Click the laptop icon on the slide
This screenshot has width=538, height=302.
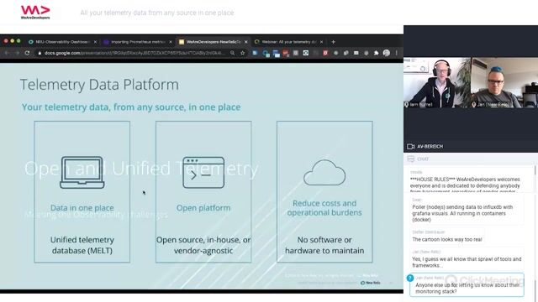[82, 173]
